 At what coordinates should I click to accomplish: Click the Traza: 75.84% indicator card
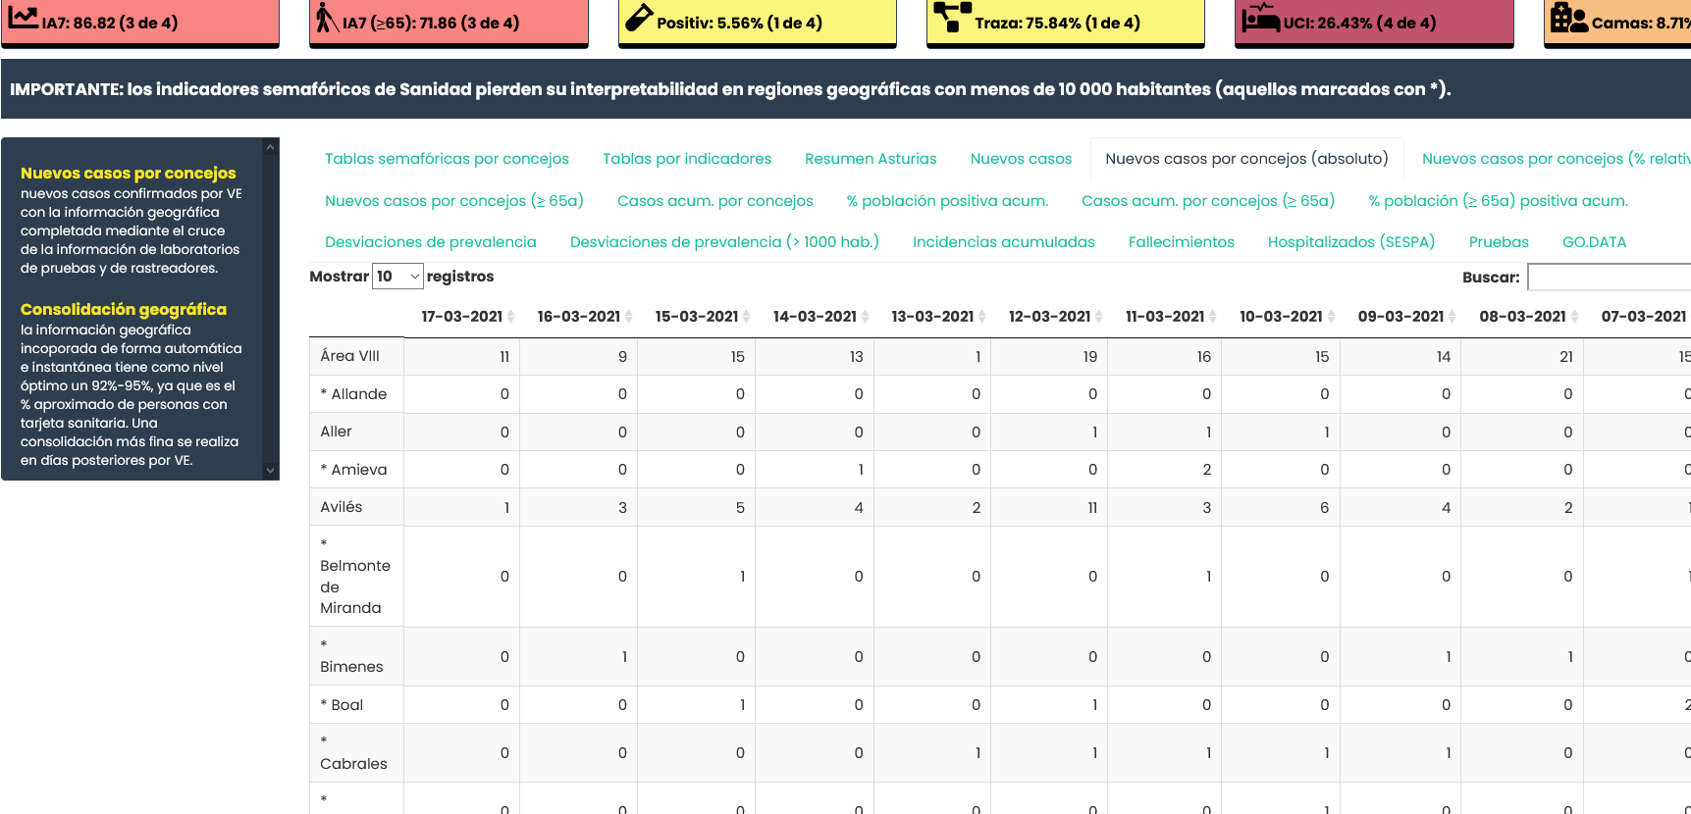tap(1065, 23)
